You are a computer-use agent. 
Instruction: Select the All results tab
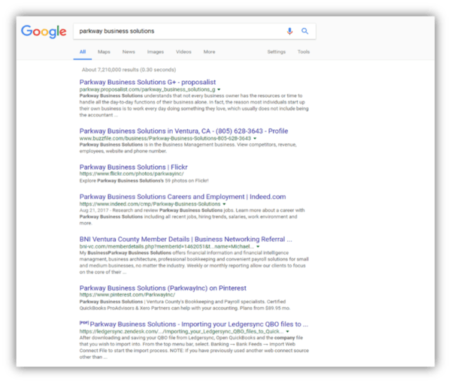point(83,52)
